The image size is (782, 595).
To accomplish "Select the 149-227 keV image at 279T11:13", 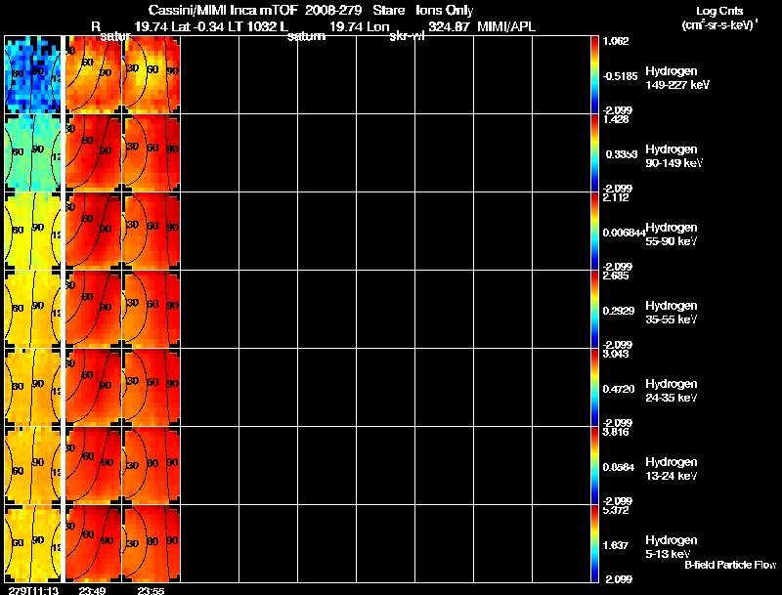I will click(x=33, y=75).
